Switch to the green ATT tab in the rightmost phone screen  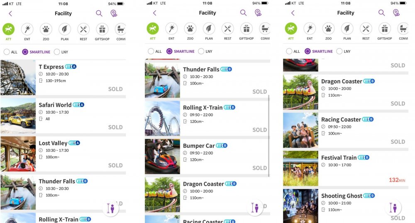pyautogui.click(x=291, y=29)
